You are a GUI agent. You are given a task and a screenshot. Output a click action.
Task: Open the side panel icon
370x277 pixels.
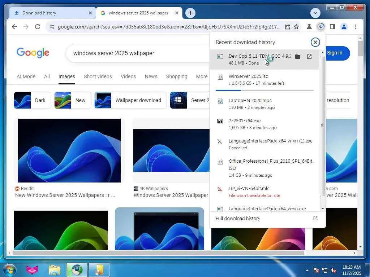coord(332,27)
